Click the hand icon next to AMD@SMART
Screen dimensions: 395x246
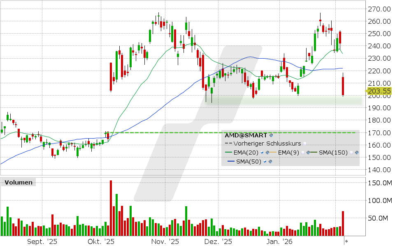tap(271, 135)
